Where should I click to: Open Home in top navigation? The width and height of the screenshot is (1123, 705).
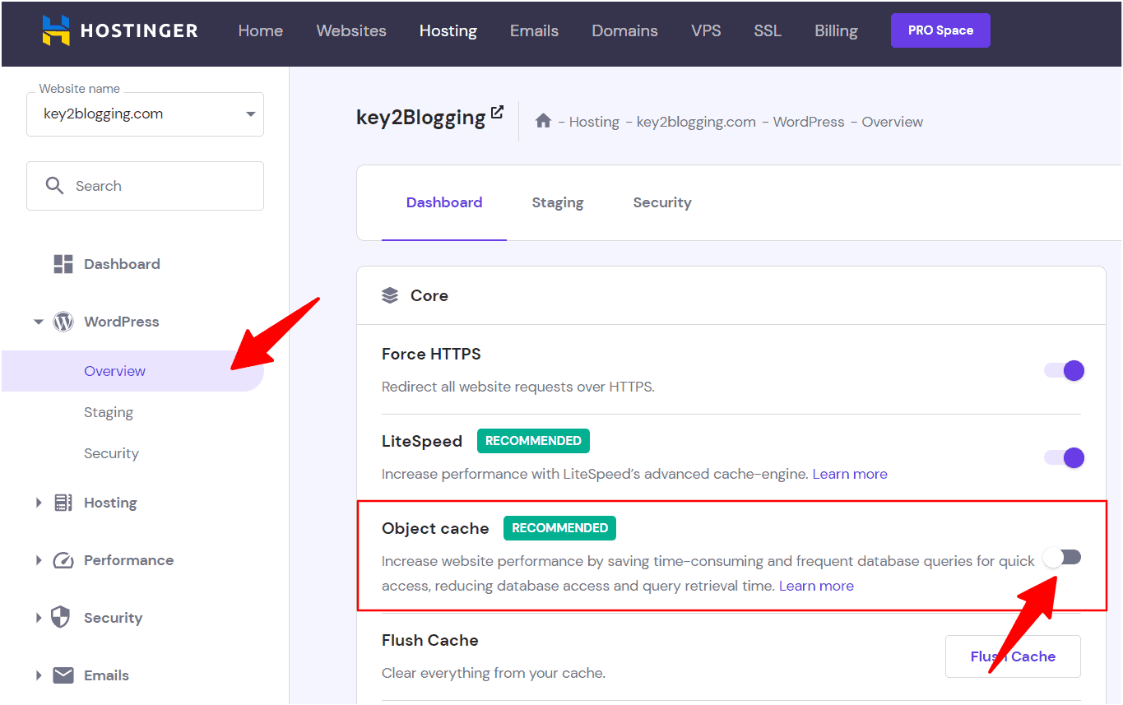click(261, 30)
